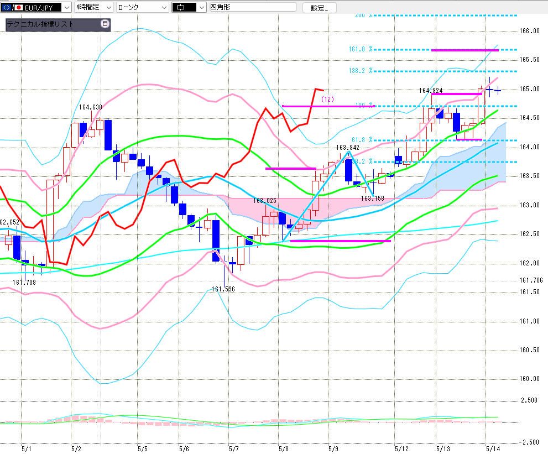Click the 162.50 price axis label

point(530,234)
